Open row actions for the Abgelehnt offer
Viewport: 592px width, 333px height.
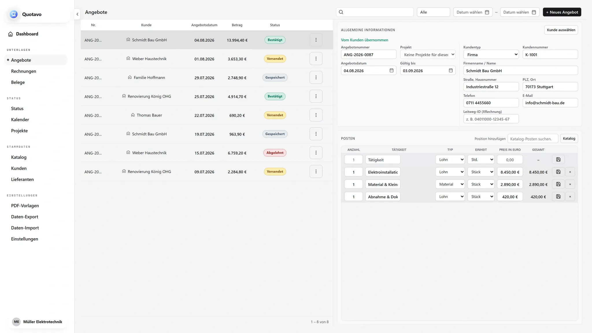[316, 153]
